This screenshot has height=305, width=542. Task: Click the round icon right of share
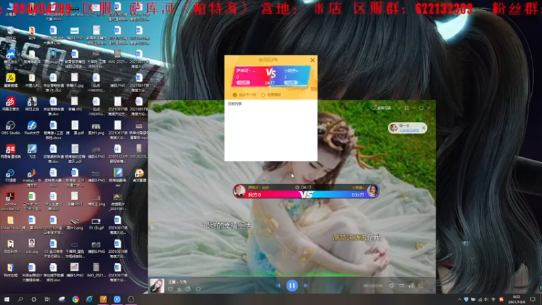click(x=198, y=289)
